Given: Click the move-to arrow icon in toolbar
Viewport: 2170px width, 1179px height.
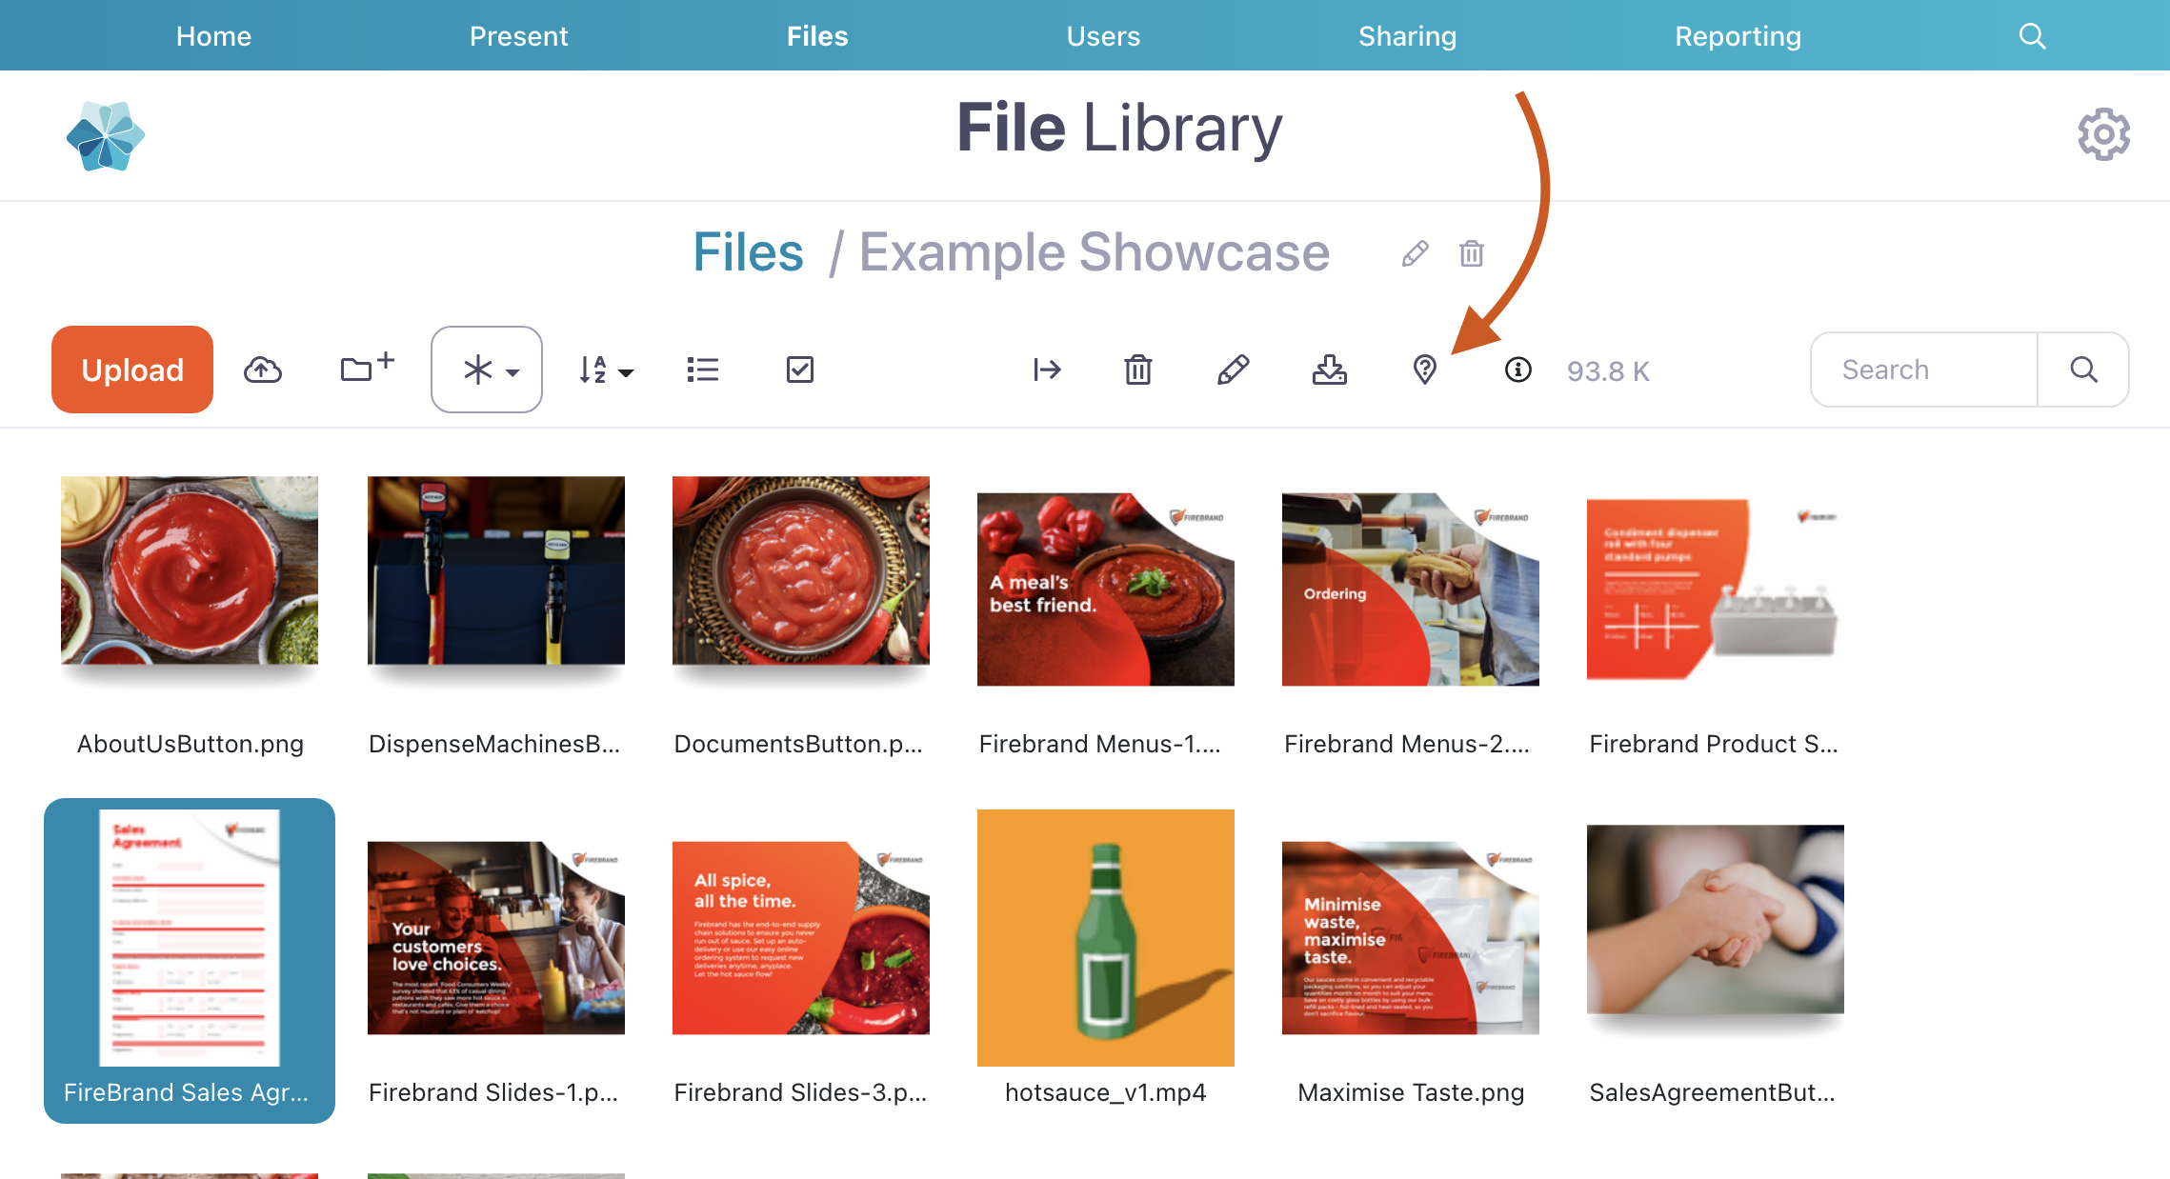Looking at the screenshot, I should coord(1047,370).
